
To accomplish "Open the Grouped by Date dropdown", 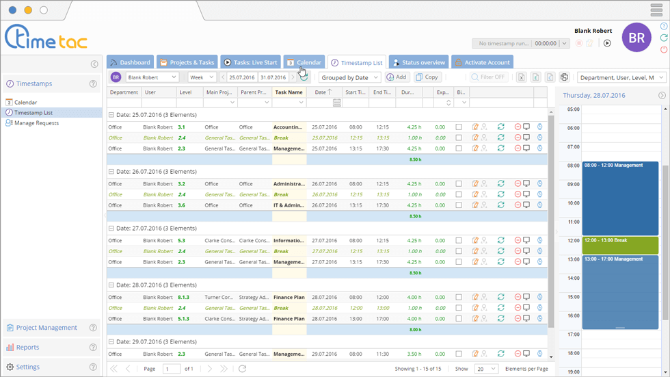I will pos(350,77).
